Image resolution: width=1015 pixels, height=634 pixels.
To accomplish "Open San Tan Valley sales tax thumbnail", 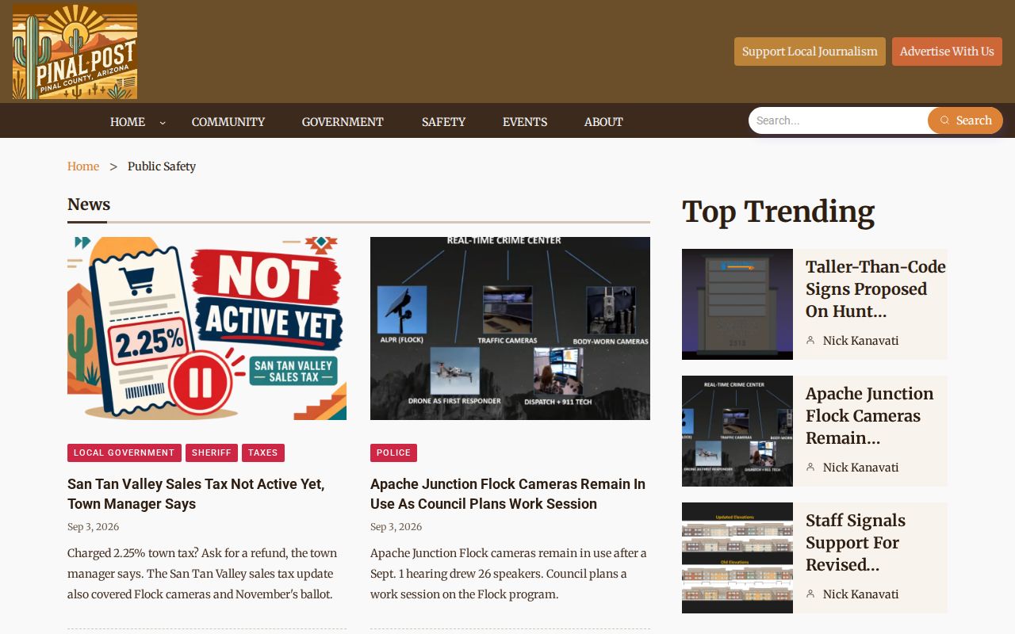I will pyautogui.click(x=207, y=328).
